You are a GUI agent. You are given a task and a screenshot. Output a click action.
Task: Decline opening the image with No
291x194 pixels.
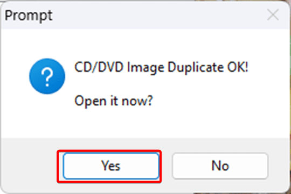220,166
